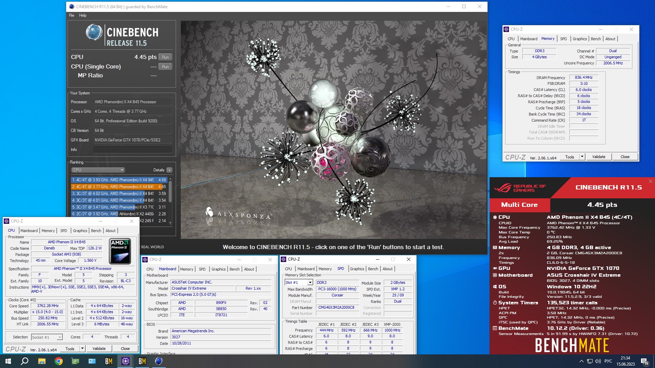Click the Info input field in Your System

point(132,150)
